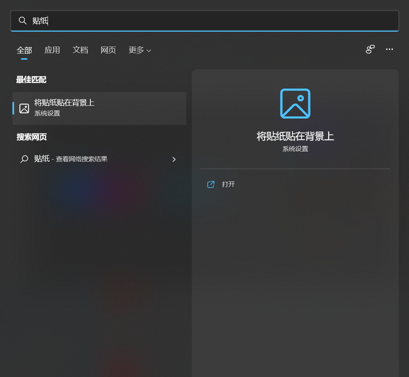
Task: Click 打开 to launch the stickers setting
Action: 227,184
